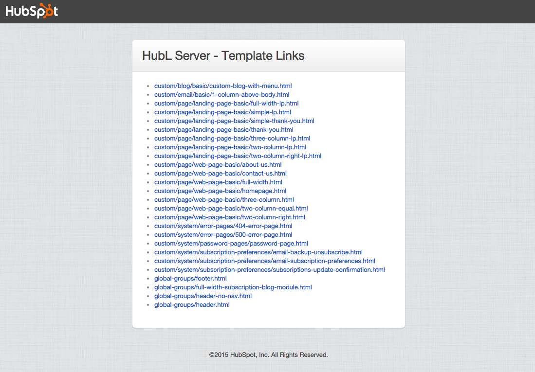Open three-column-lp.html landing page link
The height and width of the screenshot is (372, 535).
pyautogui.click(x=232, y=139)
